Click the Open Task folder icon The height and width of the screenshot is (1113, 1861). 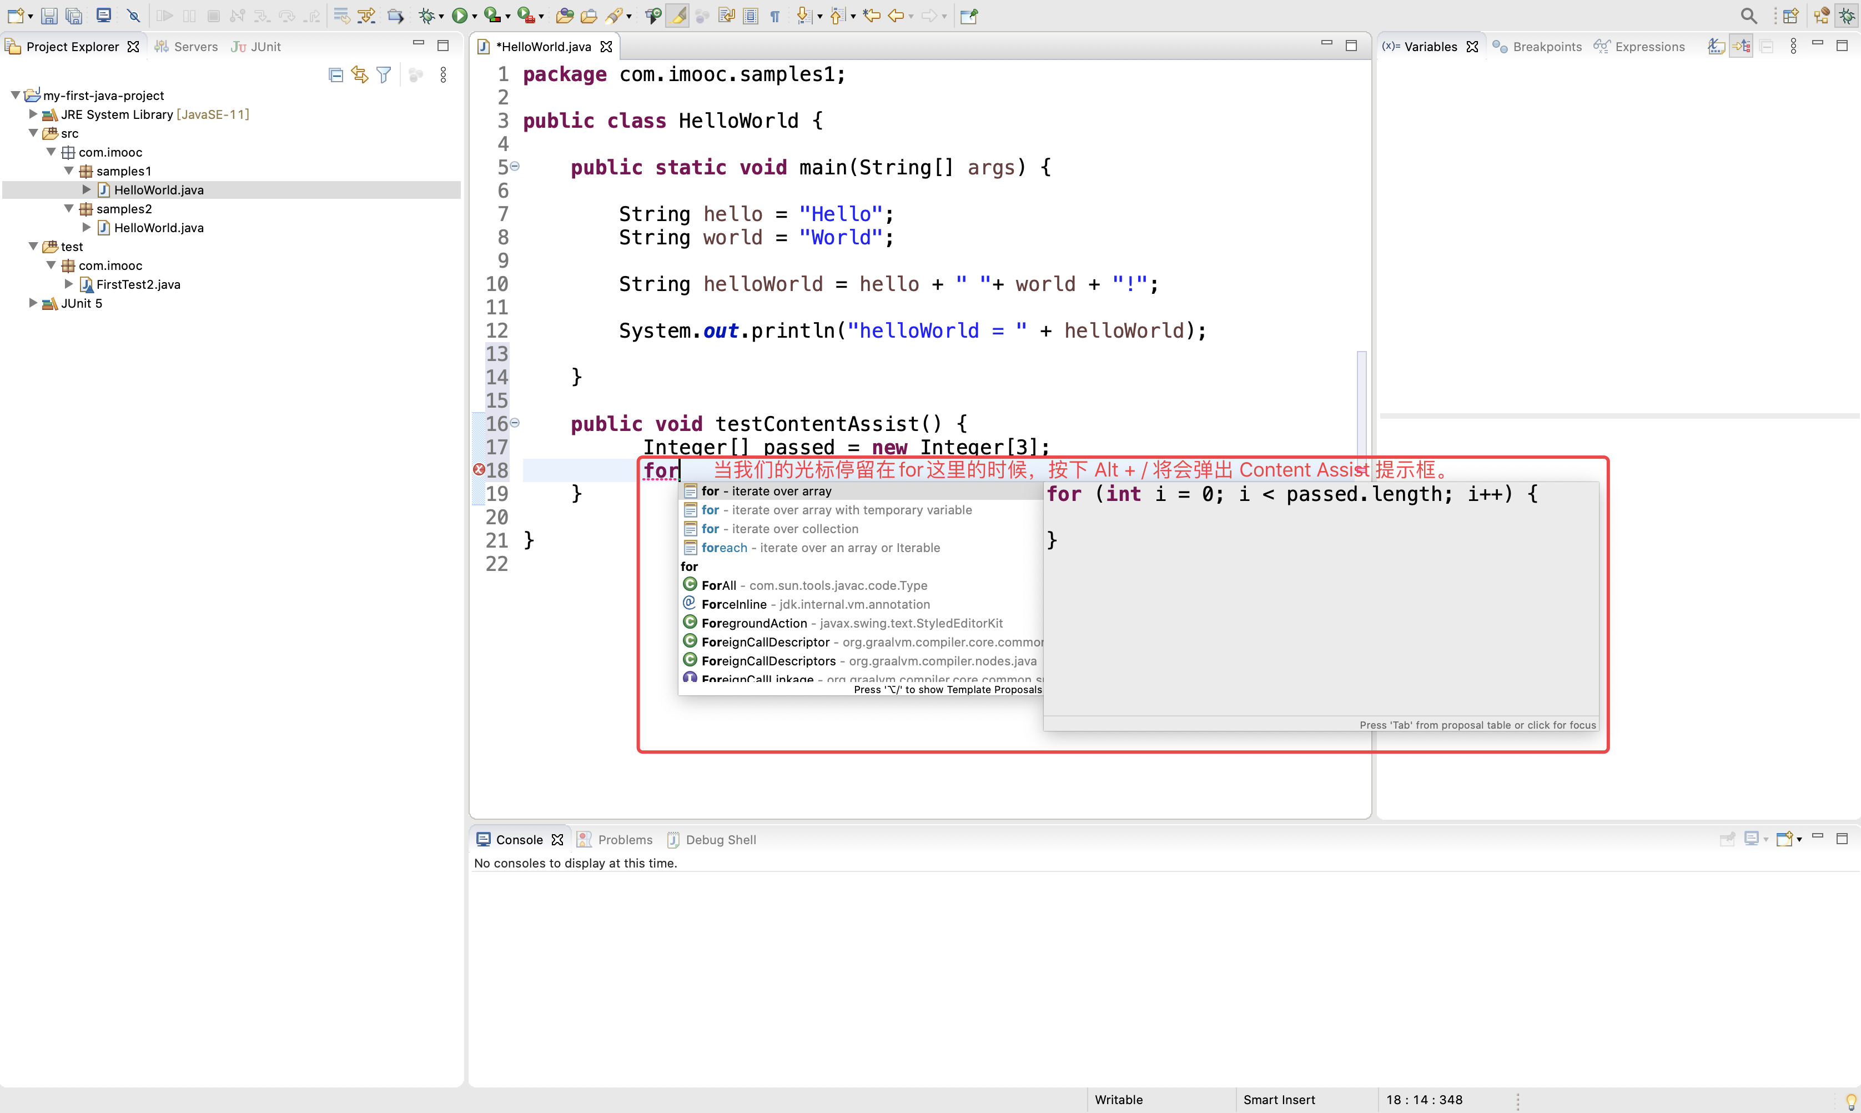click(589, 15)
